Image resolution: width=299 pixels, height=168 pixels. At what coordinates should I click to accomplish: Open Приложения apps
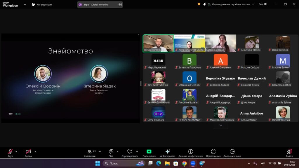[x=213, y=153]
